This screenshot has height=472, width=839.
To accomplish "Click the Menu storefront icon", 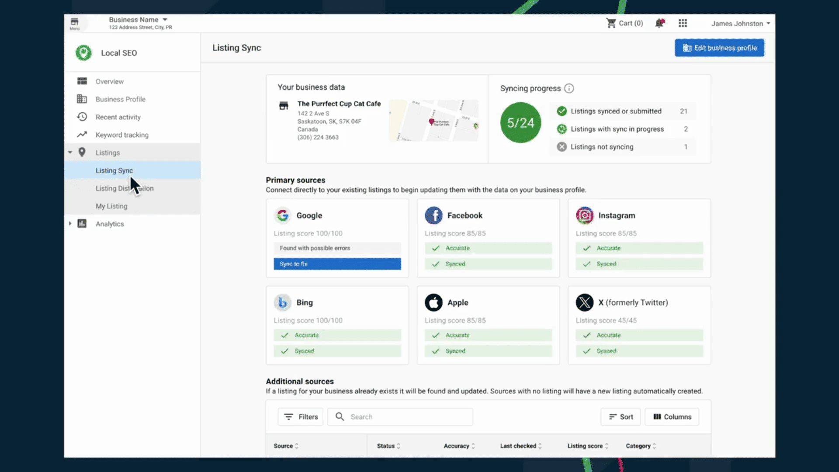I will point(75,23).
